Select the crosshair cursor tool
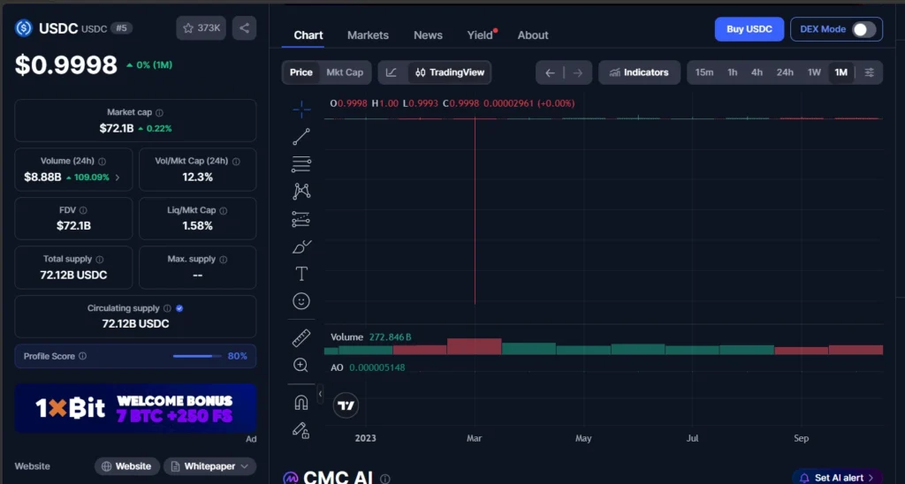The height and width of the screenshot is (484, 905). click(x=301, y=109)
